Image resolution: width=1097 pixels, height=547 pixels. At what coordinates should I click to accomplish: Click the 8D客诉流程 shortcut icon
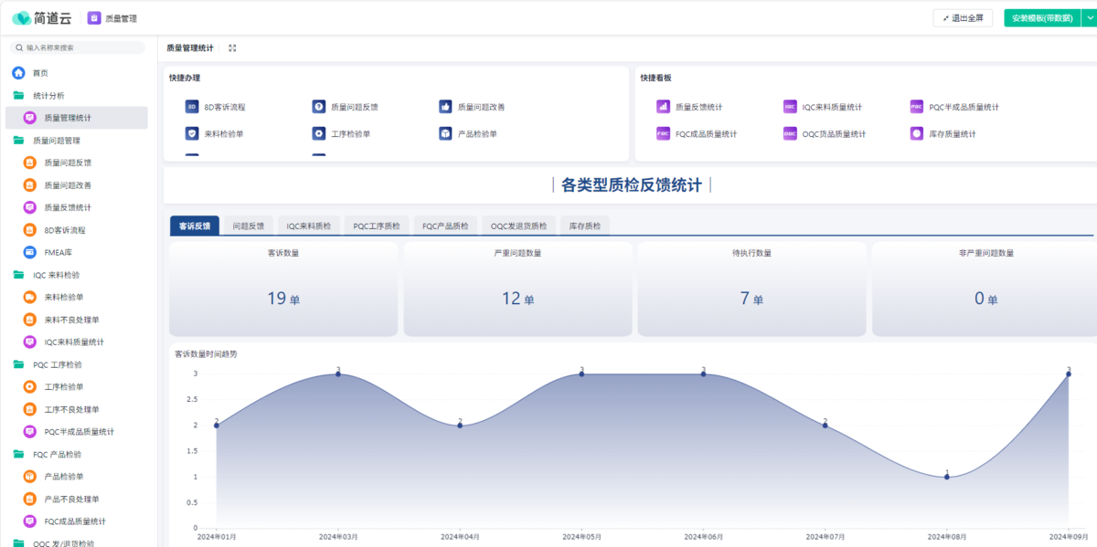(x=192, y=107)
